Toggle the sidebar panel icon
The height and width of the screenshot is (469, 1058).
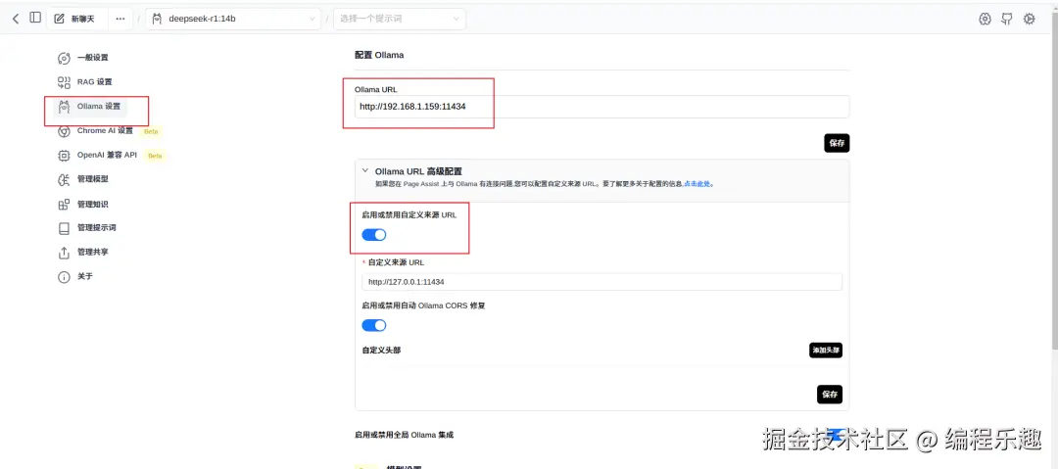click(x=35, y=19)
